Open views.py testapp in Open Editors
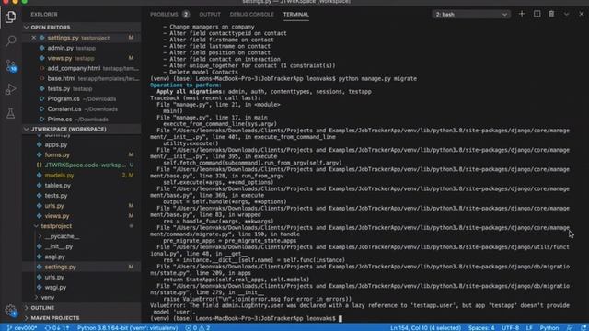The height and width of the screenshot is (331, 589). pos(82,58)
